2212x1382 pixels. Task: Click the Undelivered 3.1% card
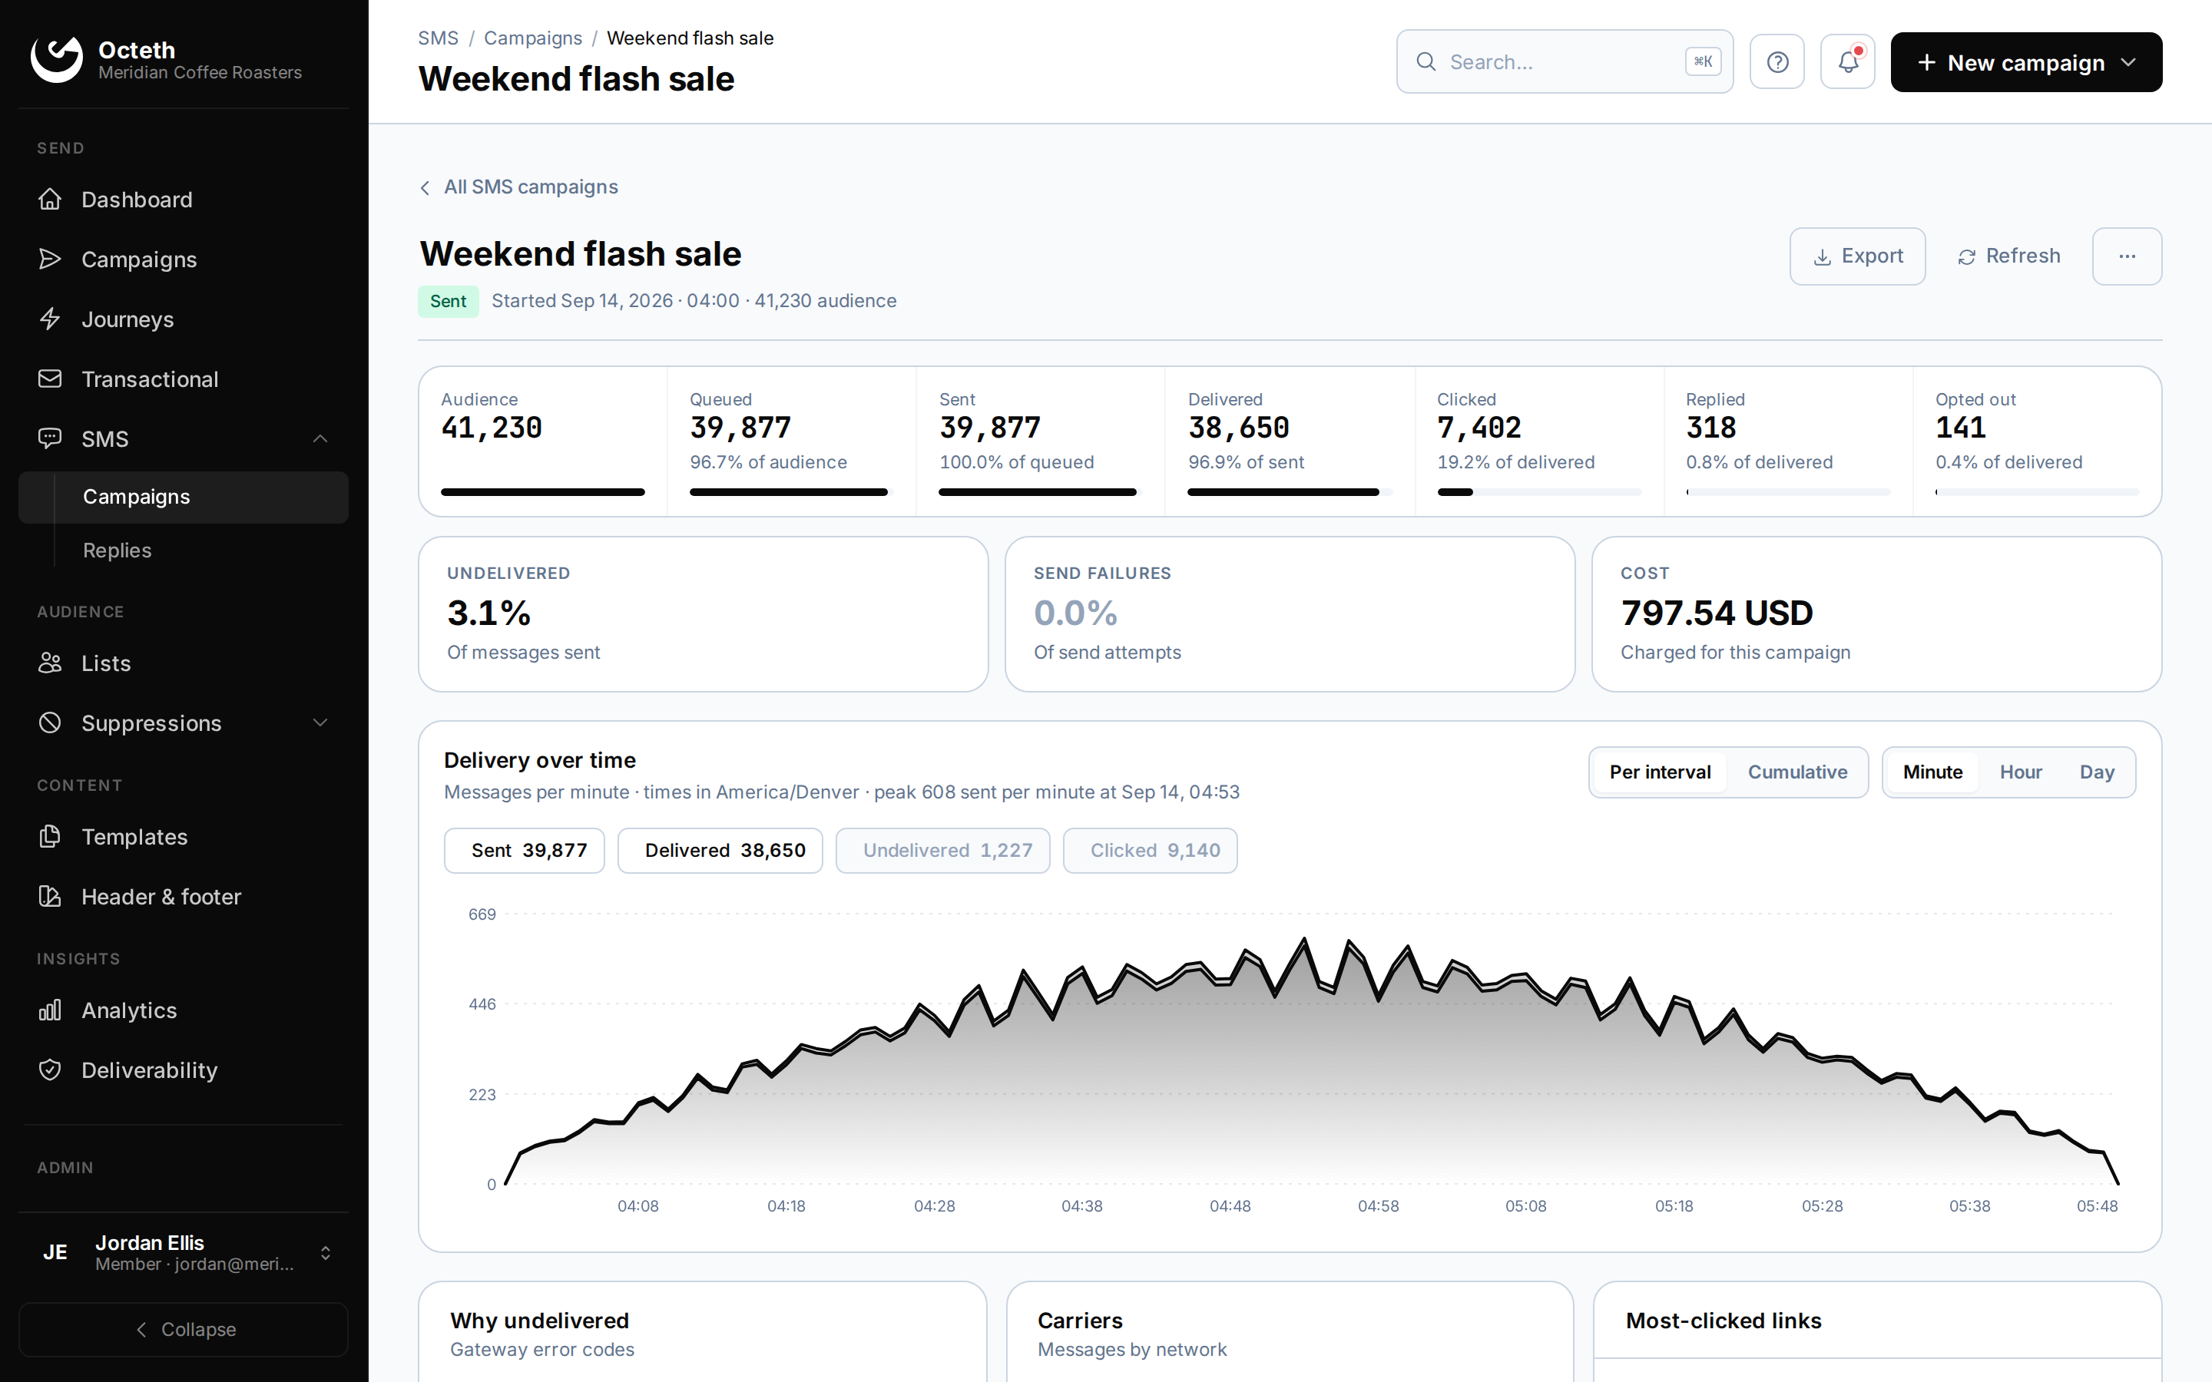(x=703, y=614)
